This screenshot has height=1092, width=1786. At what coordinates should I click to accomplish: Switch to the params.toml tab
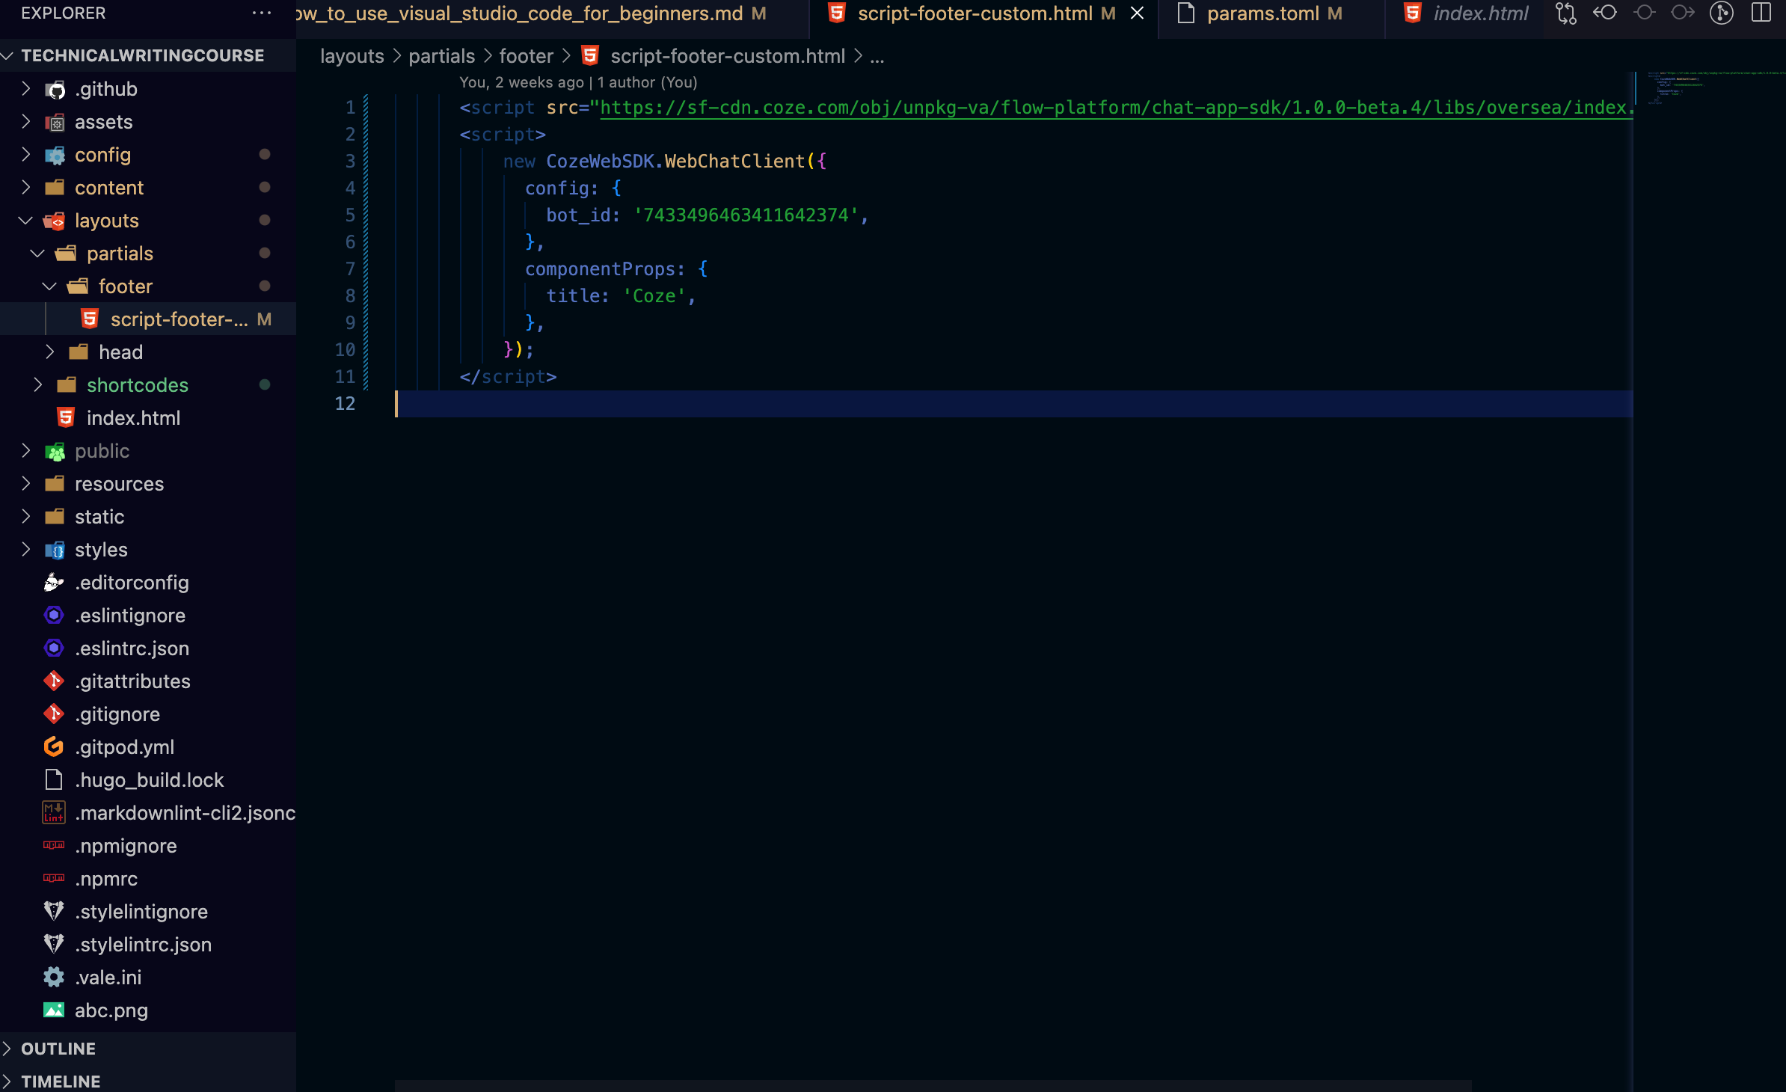[x=1262, y=13]
